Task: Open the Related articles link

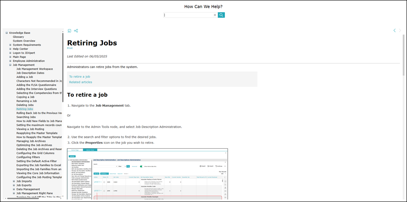Action: [x=80, y=82]
